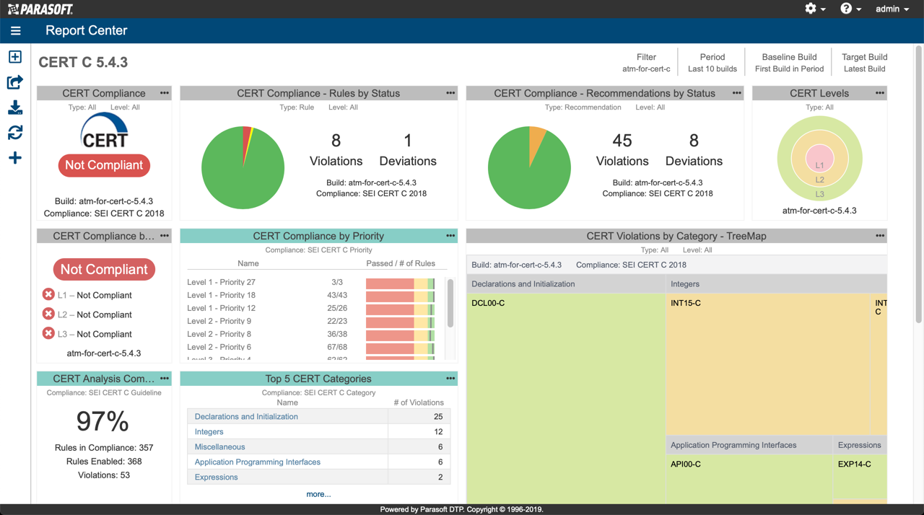Open the hamburger navigation menu
The image size is (924, 515).
15,31
